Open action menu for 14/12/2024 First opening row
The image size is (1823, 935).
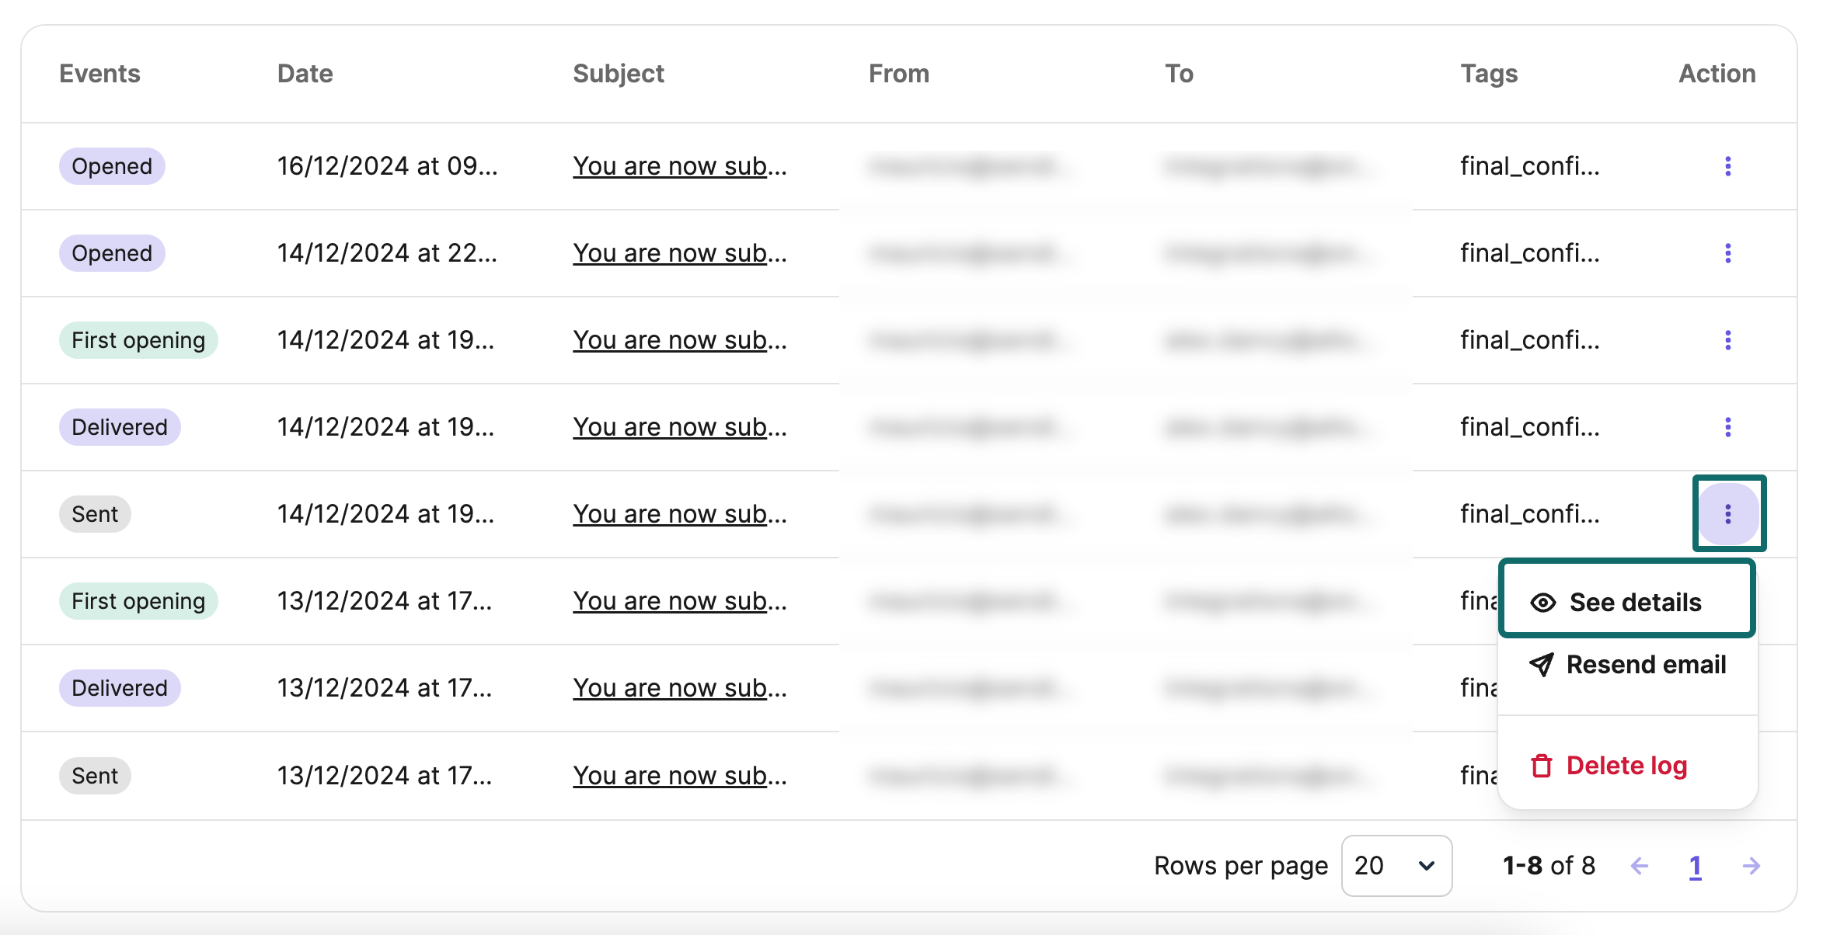click(1727, 340)
